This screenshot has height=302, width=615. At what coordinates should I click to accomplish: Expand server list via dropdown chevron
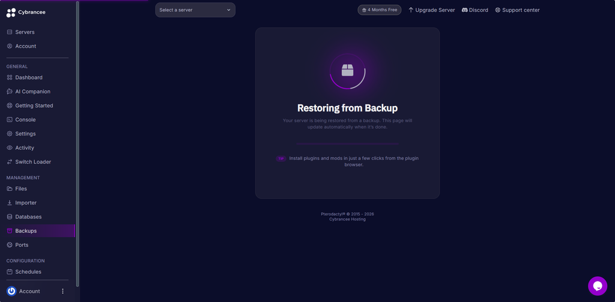tap(229, 10)
